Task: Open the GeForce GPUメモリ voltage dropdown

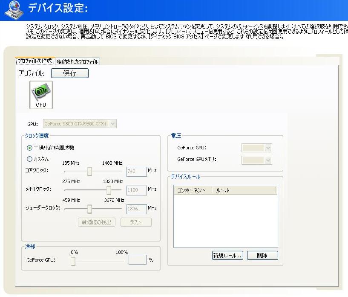Action: [257, 160]
